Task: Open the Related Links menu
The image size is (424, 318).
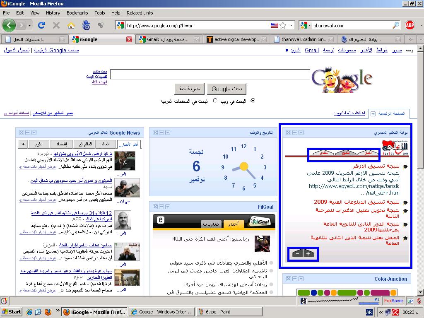Action: click(140, 13)
